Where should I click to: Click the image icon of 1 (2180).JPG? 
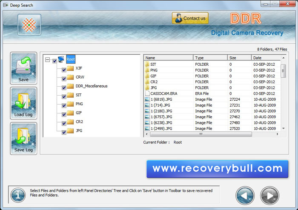[147, 111]
